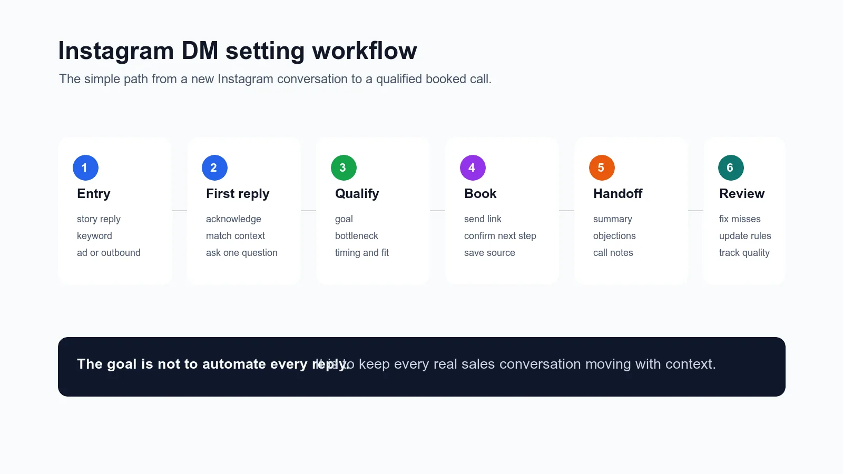Select the 'Book' step heading

(x=481, y=194)
